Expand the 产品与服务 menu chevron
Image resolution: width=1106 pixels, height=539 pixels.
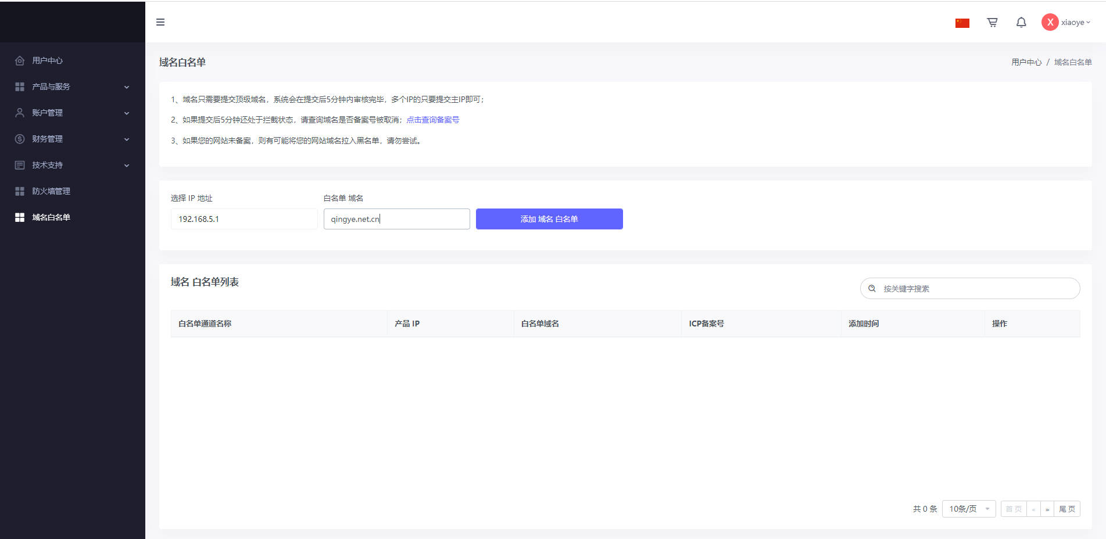click(127, 87)
